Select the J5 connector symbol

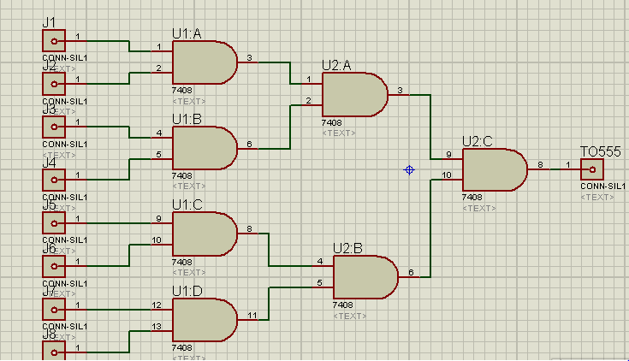click(x=54, y=223)
